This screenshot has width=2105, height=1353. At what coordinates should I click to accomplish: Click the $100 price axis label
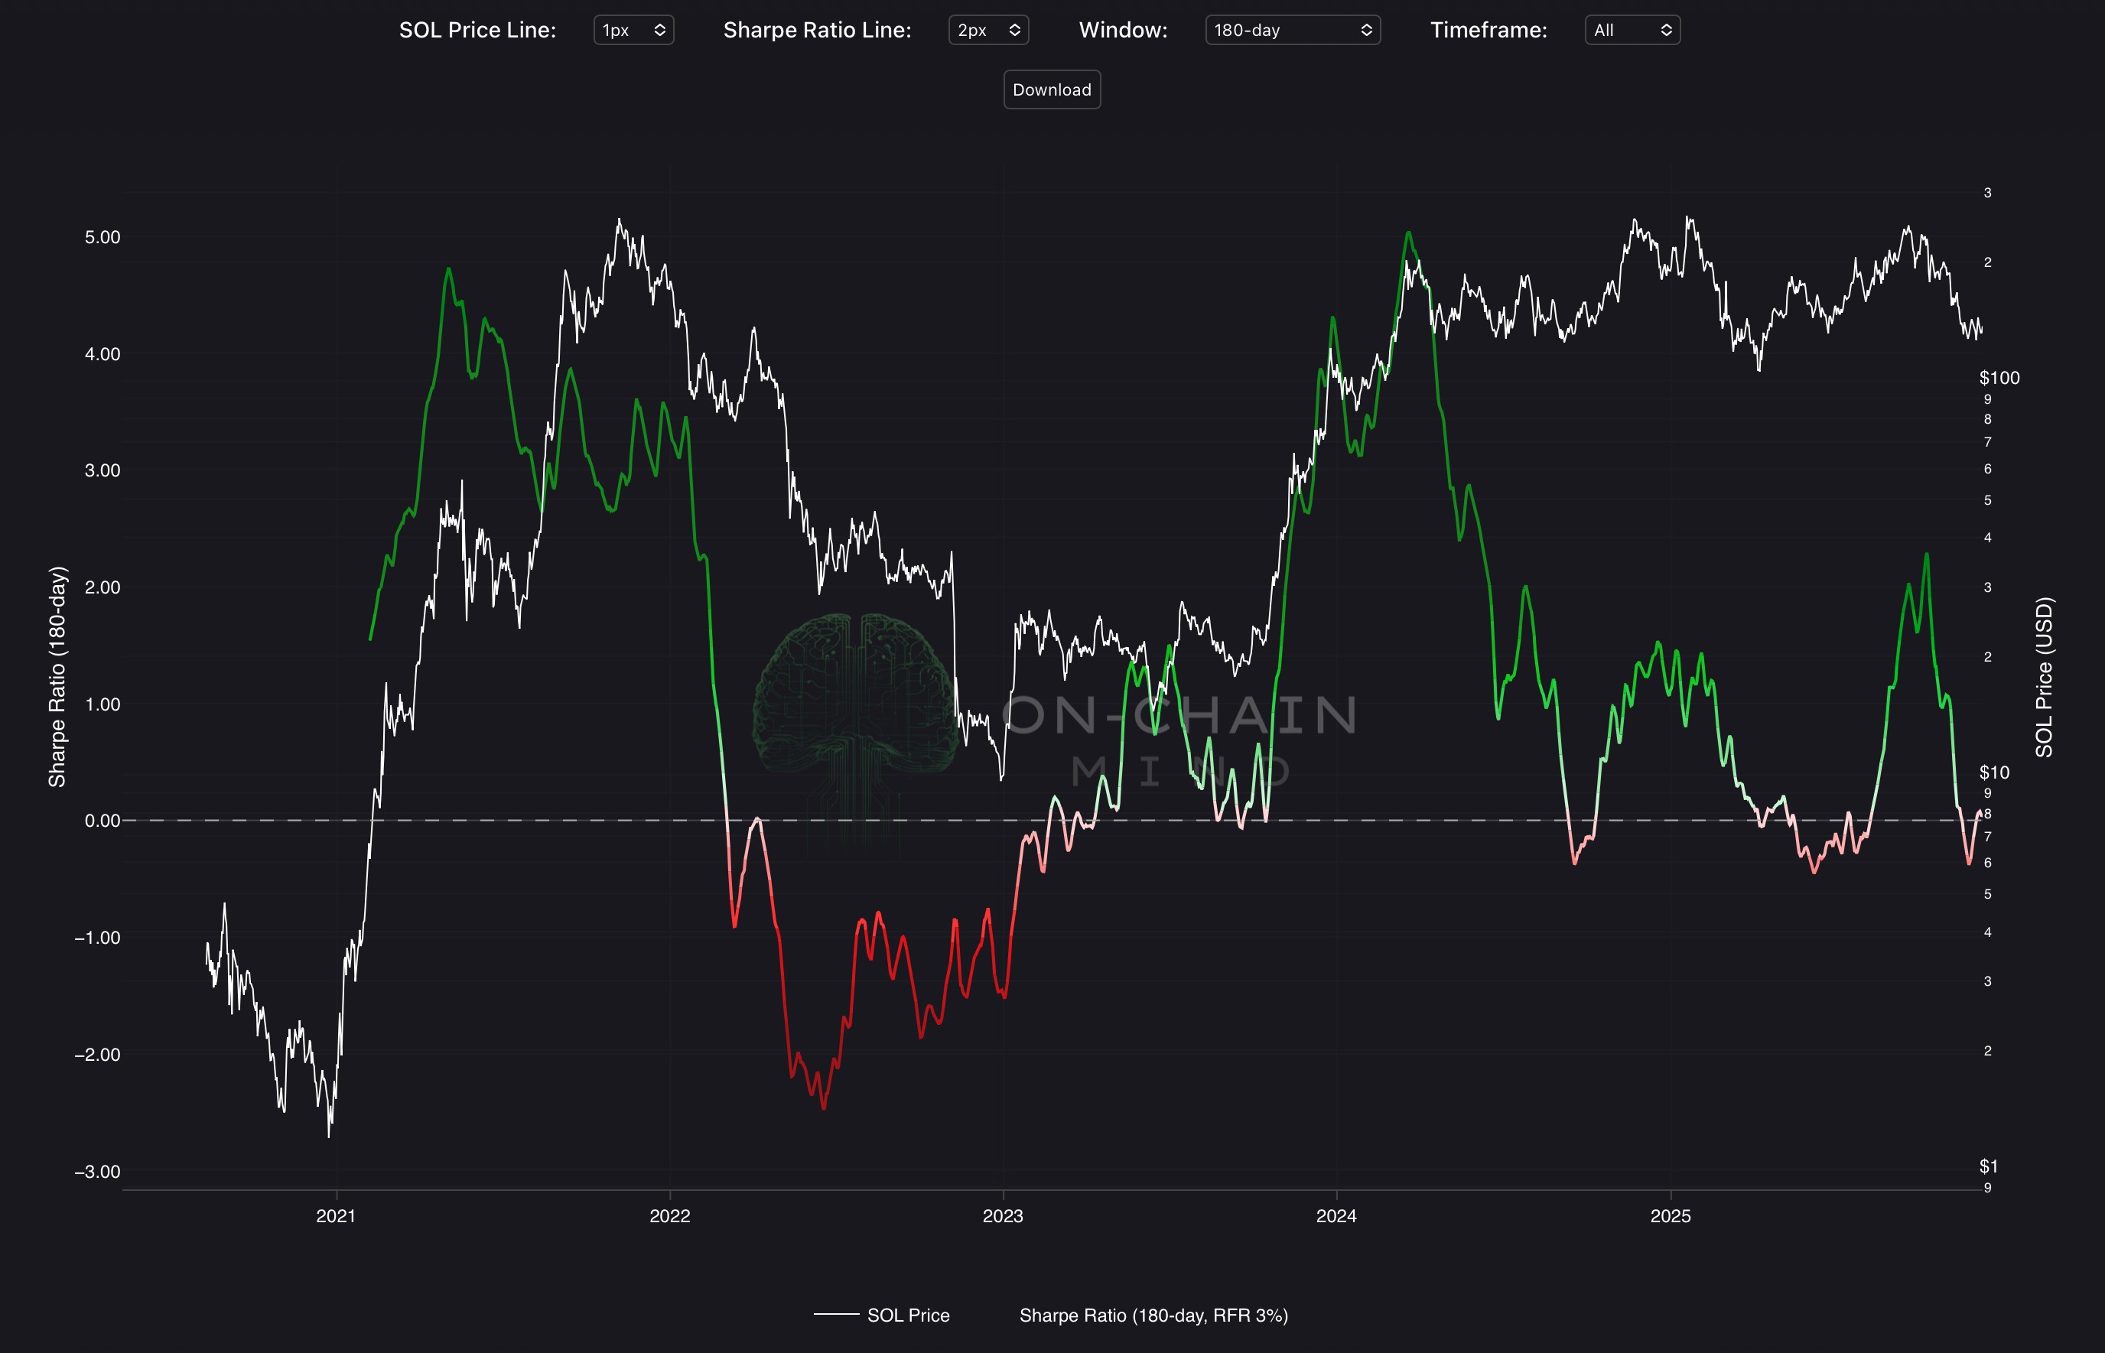(x=1999, y=378)
